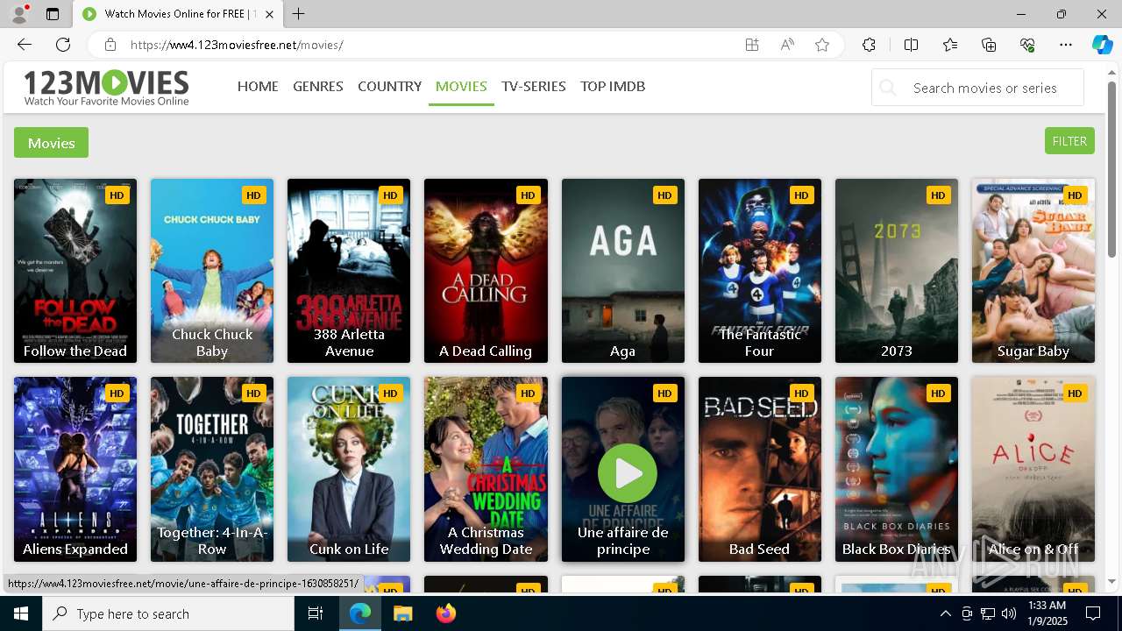
Task: Open the 2073 movie poster
Action: pos(897,271)
